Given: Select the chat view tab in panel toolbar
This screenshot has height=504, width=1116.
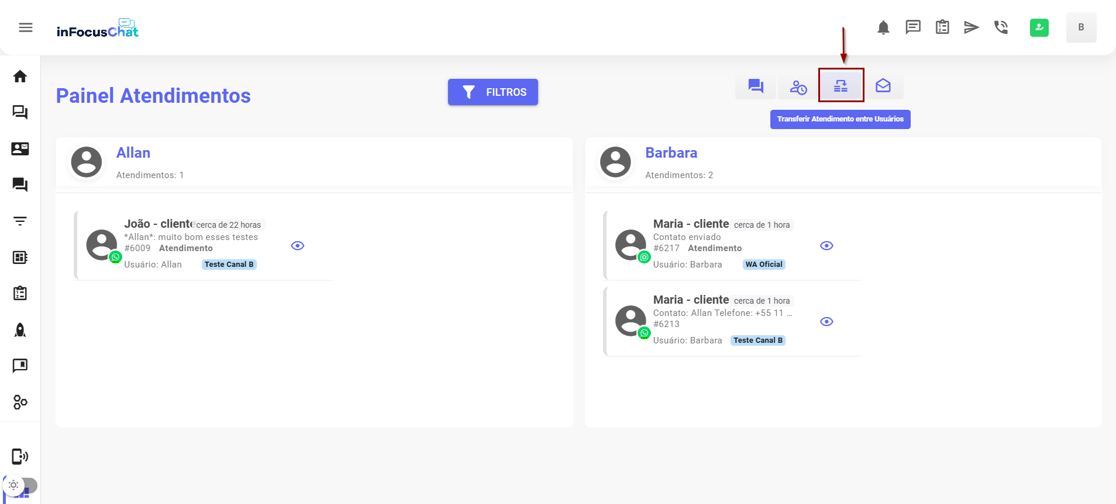Looking at the screenshot, I should (x=756, y=86).
